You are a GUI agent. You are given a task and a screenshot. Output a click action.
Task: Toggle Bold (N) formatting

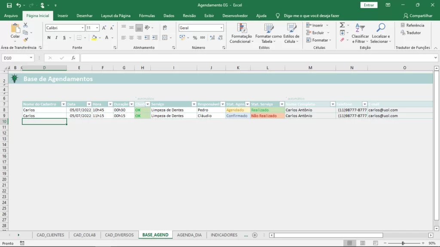click(x=49, y=38)
